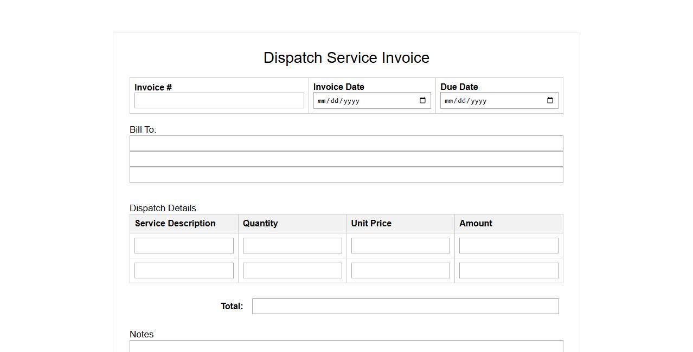Focus the first Bill To line

click(x=346, y=144)
